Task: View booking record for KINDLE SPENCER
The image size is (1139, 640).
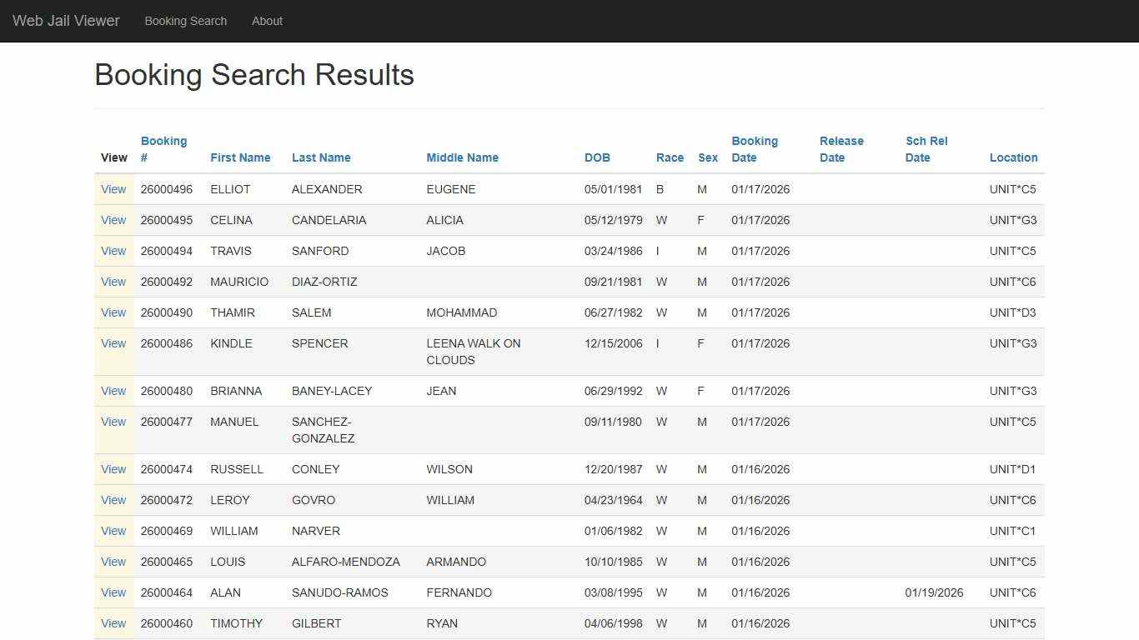Action: coord(113,343)
